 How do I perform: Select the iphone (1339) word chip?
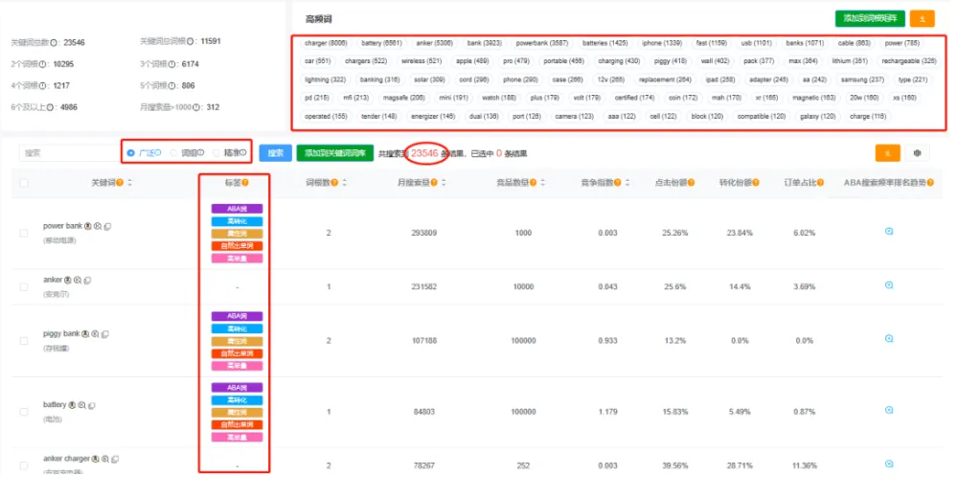click(x=662, y=43)
